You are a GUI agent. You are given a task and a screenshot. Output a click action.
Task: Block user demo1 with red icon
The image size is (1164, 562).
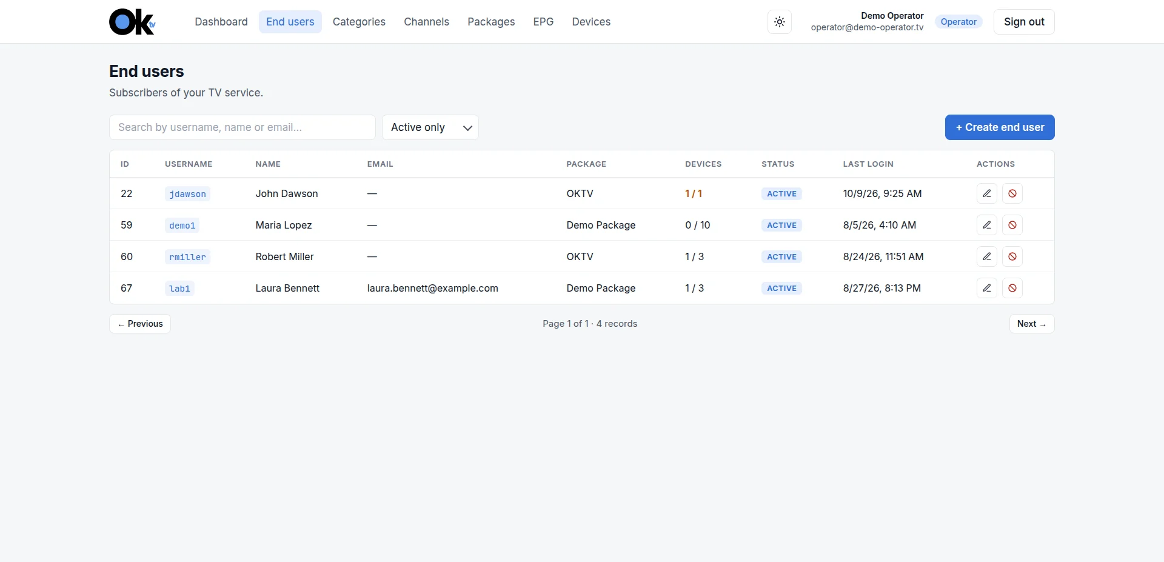pyautogui.click(x=1012, y=225)
